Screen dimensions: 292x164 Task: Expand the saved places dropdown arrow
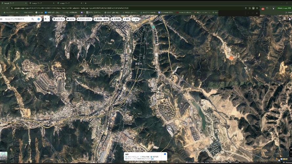[49, 19]
